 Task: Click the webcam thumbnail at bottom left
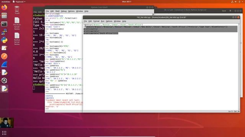point(7,123)
